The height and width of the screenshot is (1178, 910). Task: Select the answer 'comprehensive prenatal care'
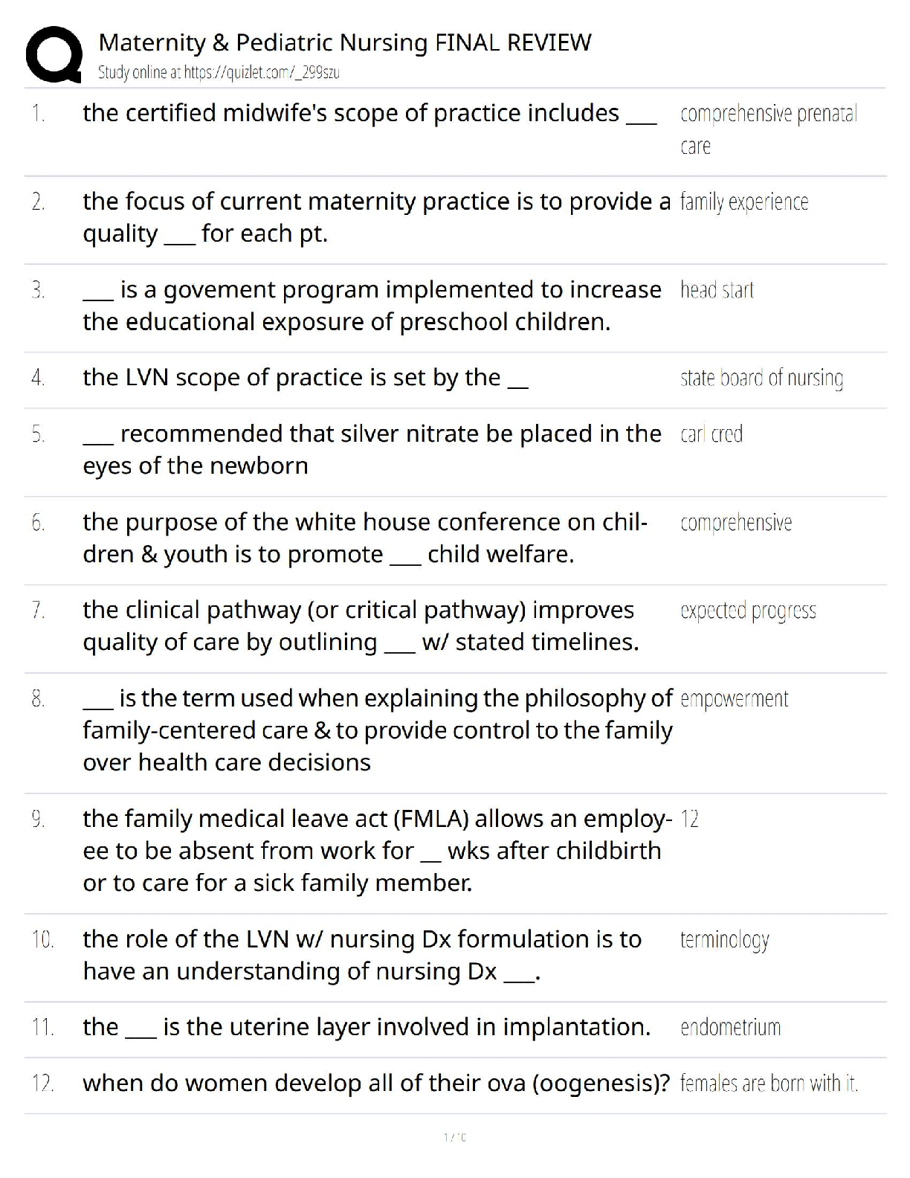(768, 129)
